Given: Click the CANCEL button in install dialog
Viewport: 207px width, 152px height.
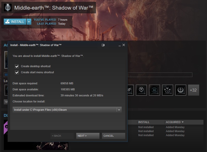Looking at the screenshot, I should pos(113,136).
